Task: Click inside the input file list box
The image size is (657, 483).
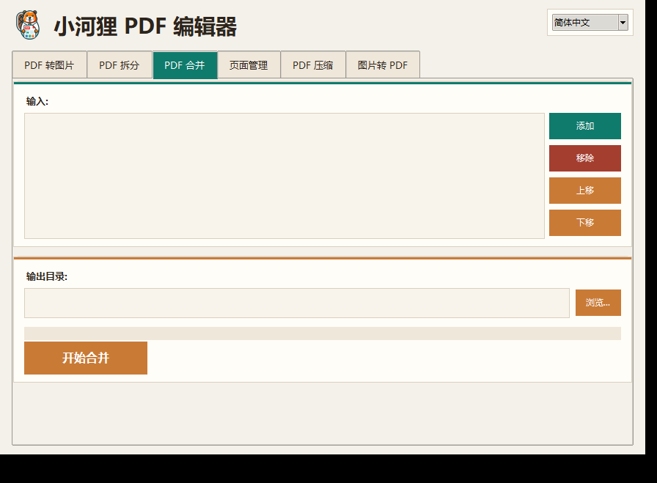Action: 284,175
